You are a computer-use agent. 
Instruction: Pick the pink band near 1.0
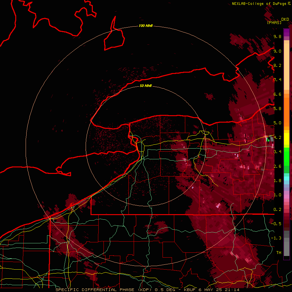pos(286,197)
